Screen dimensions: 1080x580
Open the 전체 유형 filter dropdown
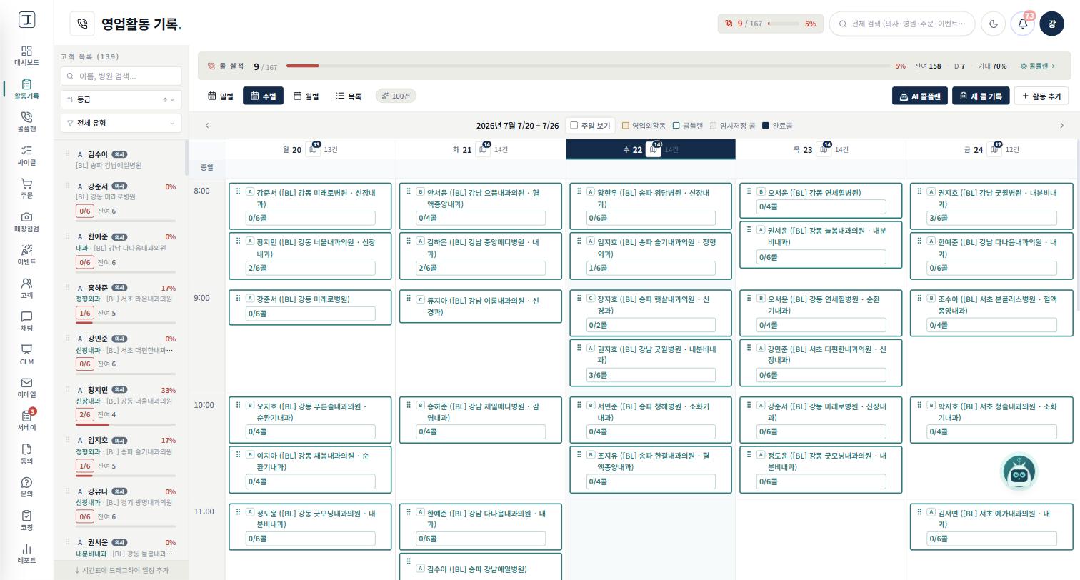(x=121, y=123)
